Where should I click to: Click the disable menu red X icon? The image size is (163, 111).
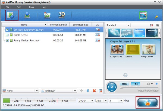[152, 25]
